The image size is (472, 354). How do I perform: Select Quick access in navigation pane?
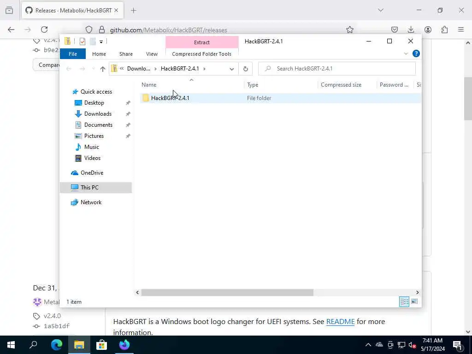point(96,92)
